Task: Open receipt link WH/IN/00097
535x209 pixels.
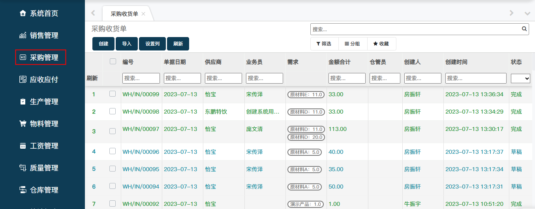Action: pos(141,129)
